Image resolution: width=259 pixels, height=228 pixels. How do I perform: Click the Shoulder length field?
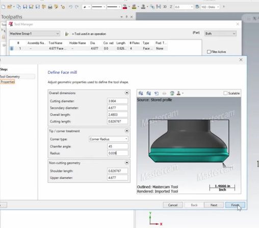[x=117, y=171]
